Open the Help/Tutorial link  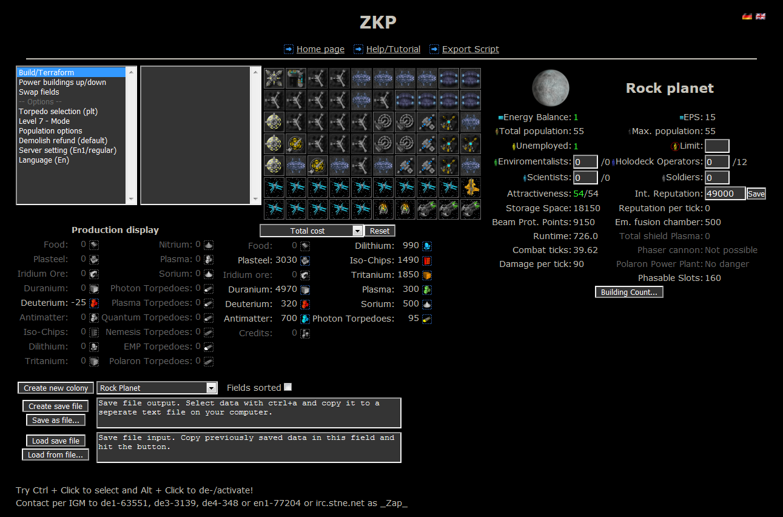pyautogui.click(x=393, y=49)
